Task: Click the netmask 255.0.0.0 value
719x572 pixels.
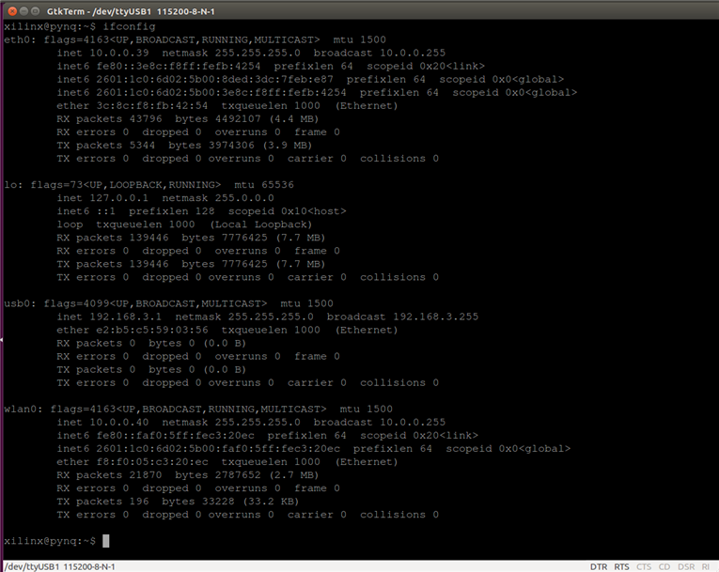Action: click(244, 198)
